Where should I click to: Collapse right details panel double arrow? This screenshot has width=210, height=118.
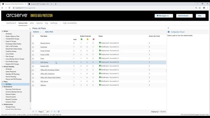pos(168,28)
